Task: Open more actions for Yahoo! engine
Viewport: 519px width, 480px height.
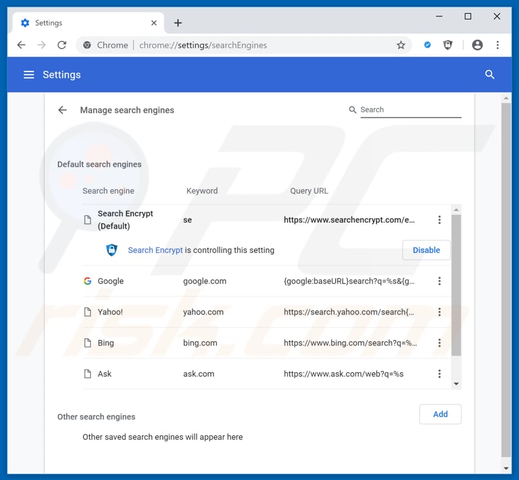Action: (440, 312)
